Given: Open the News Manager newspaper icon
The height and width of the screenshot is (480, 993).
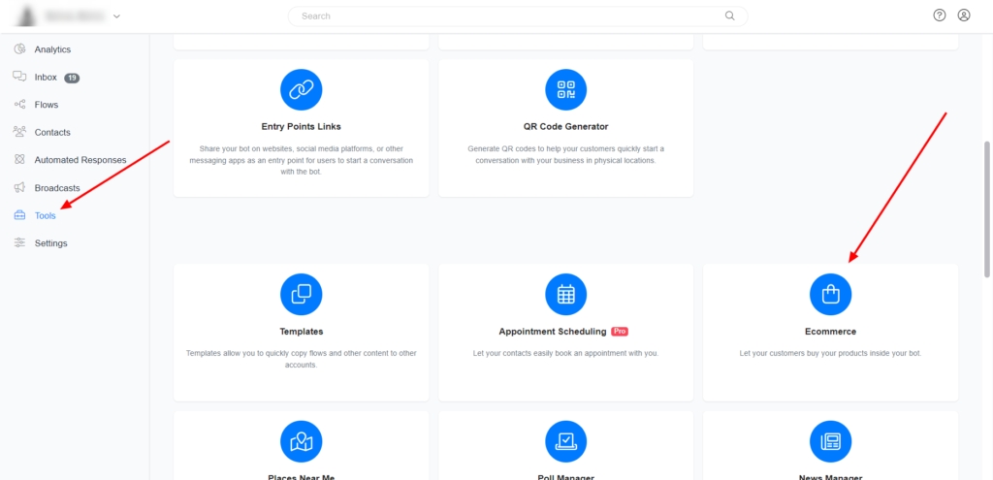Looking at the screenshot, I should click(830, 441).
